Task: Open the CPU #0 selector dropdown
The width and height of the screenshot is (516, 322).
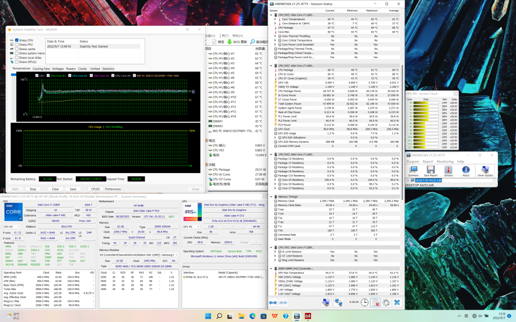Action: coord(12,227)
